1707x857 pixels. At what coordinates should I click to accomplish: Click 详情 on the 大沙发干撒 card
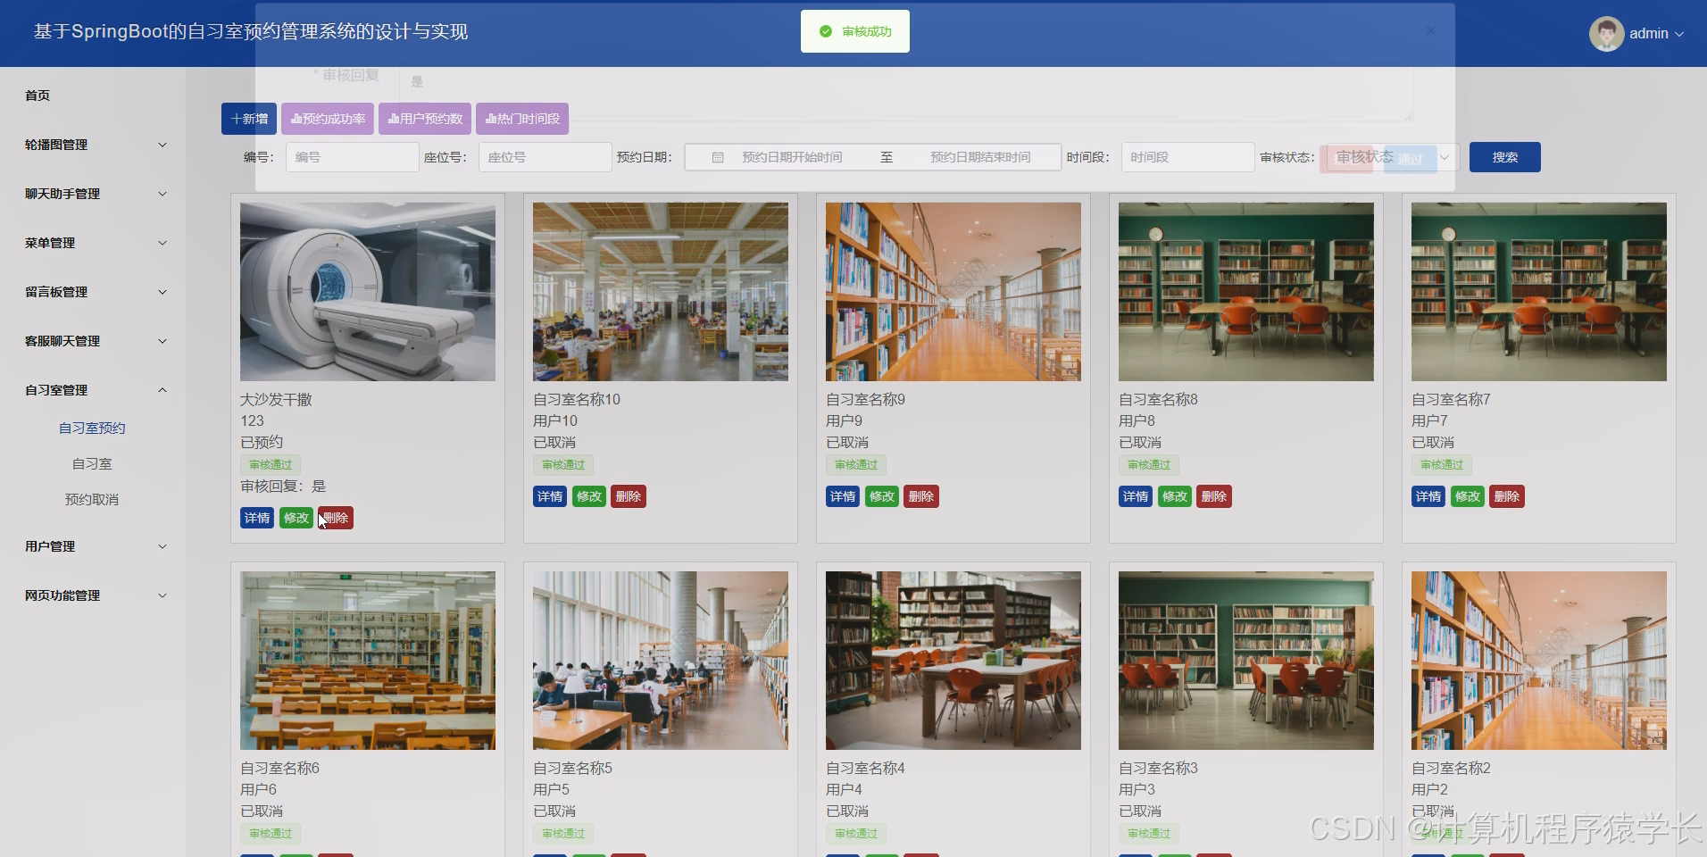[257, 518]
